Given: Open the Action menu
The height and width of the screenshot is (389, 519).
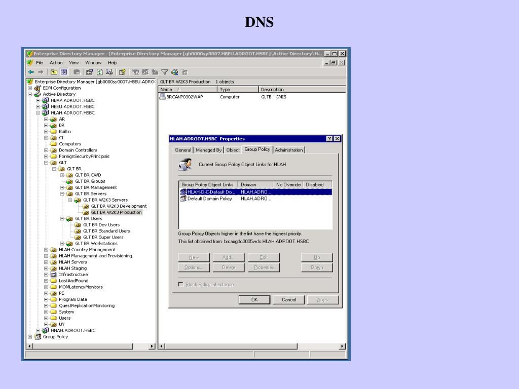Looking at the screenshot, I should click(x=56, y=62).
